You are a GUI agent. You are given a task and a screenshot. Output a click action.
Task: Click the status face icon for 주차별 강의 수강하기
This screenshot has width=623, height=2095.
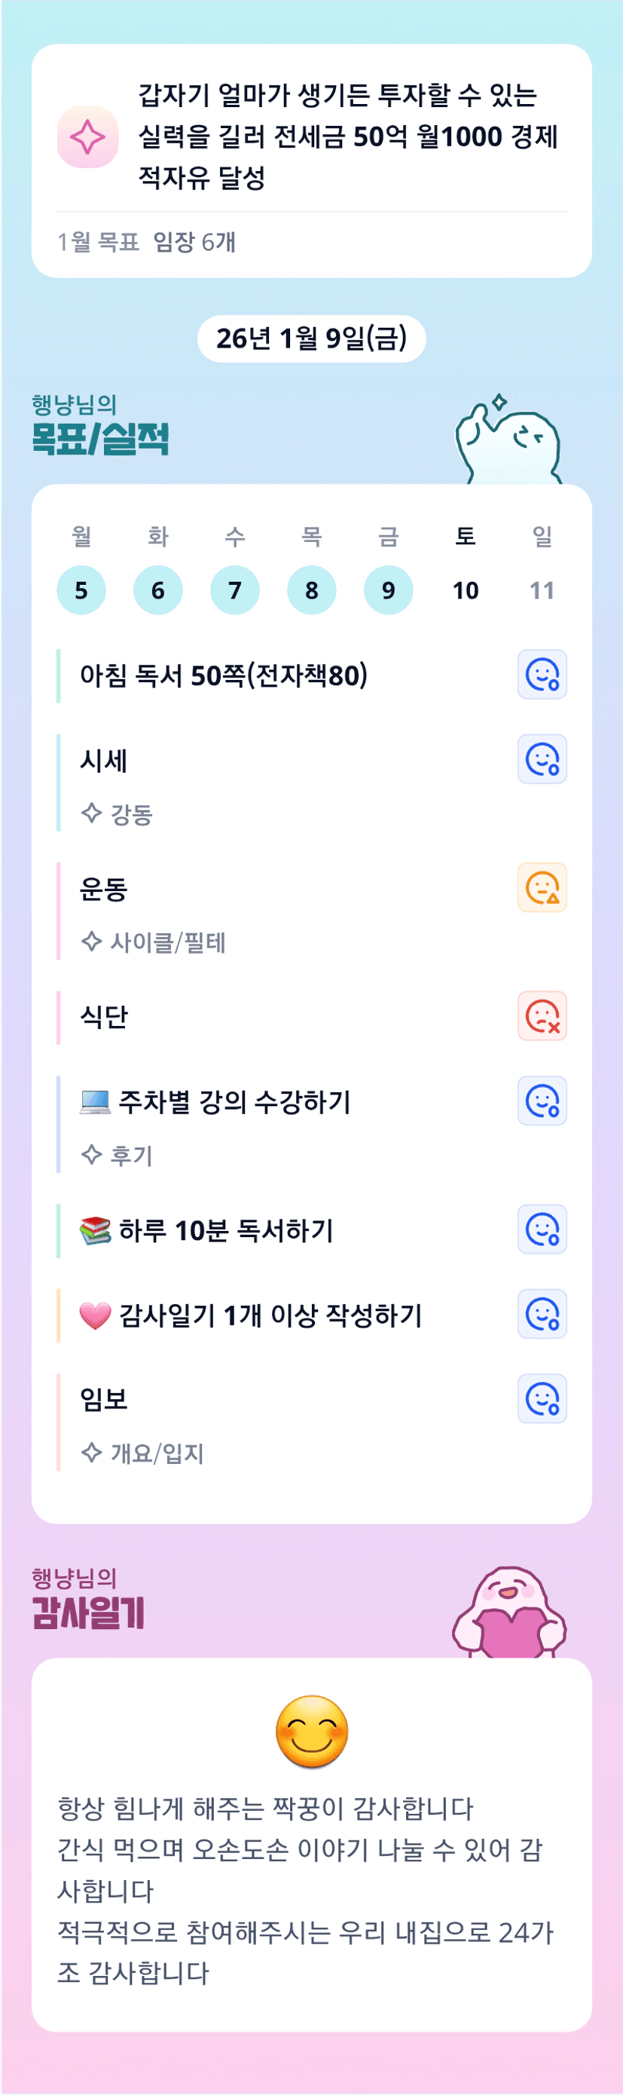click(x=542, y=1101)
